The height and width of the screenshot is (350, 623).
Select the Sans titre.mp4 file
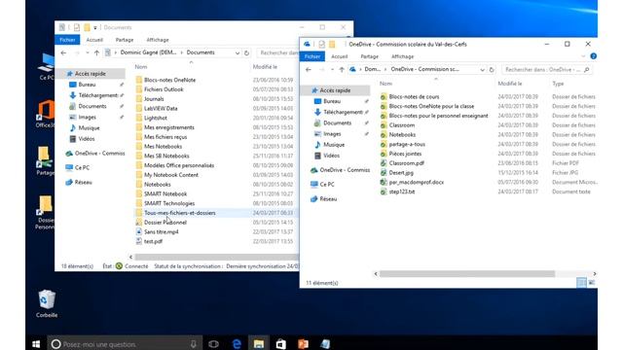(x=161, y=231)
